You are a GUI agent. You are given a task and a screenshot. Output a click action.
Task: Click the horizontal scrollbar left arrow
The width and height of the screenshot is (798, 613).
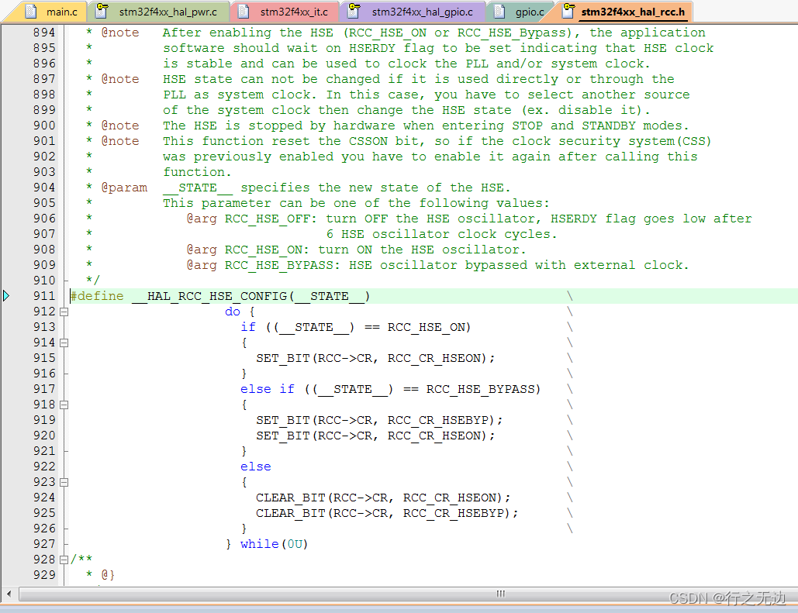point(9,594)
